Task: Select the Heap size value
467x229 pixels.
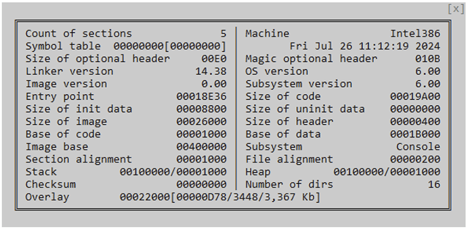Action: tap(387, 171)
